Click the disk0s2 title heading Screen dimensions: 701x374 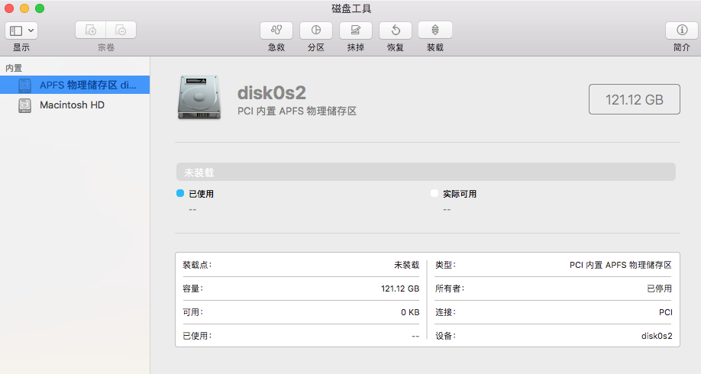[x=271, y=93]
